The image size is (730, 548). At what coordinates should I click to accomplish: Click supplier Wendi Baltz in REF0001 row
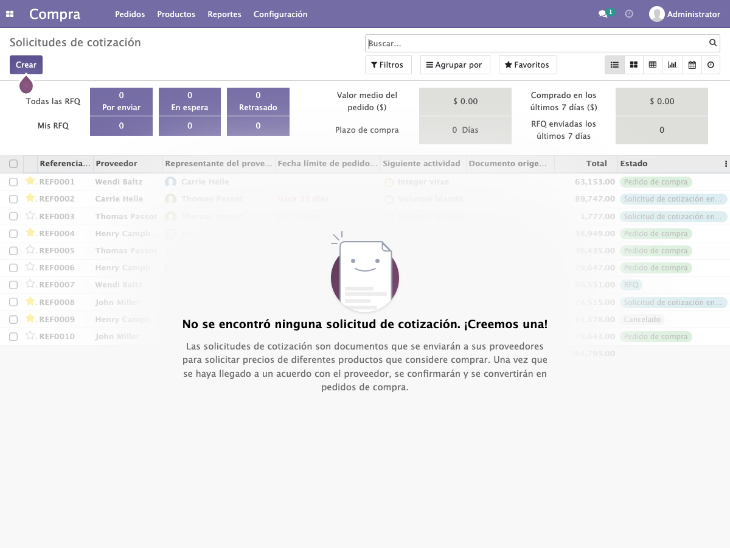[119, 182]
